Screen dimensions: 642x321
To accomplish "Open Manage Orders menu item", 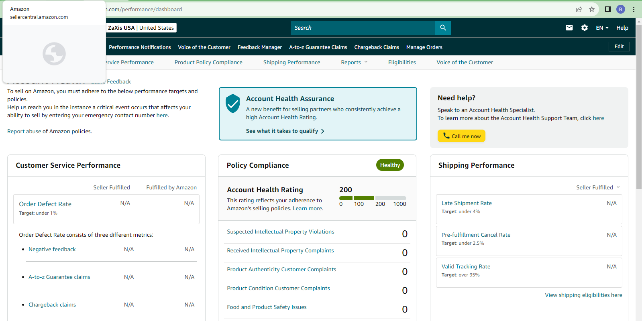I will click(424, 47).
